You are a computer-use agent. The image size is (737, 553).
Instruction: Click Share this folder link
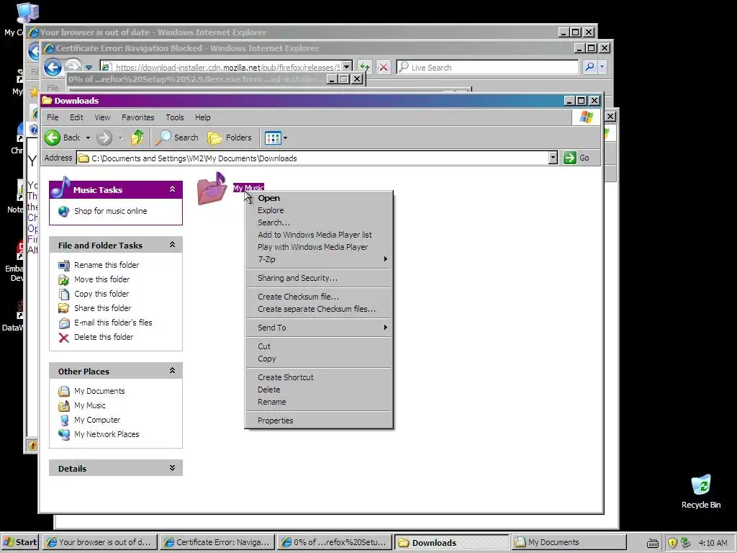(x=102, y=308)
